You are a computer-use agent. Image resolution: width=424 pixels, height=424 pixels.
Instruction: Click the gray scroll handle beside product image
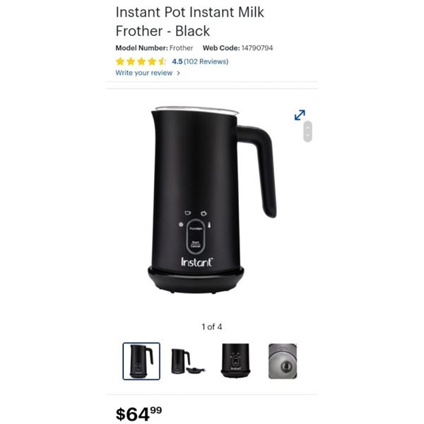[x=307, y=131]
